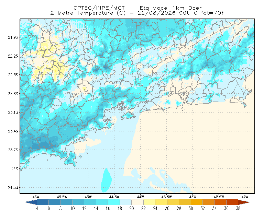275x212 pixels.
Task: Click the 36-38 red-brown legend swatch
Action: [232, 202]
